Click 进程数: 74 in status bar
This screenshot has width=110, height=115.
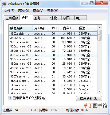point(10,110)
